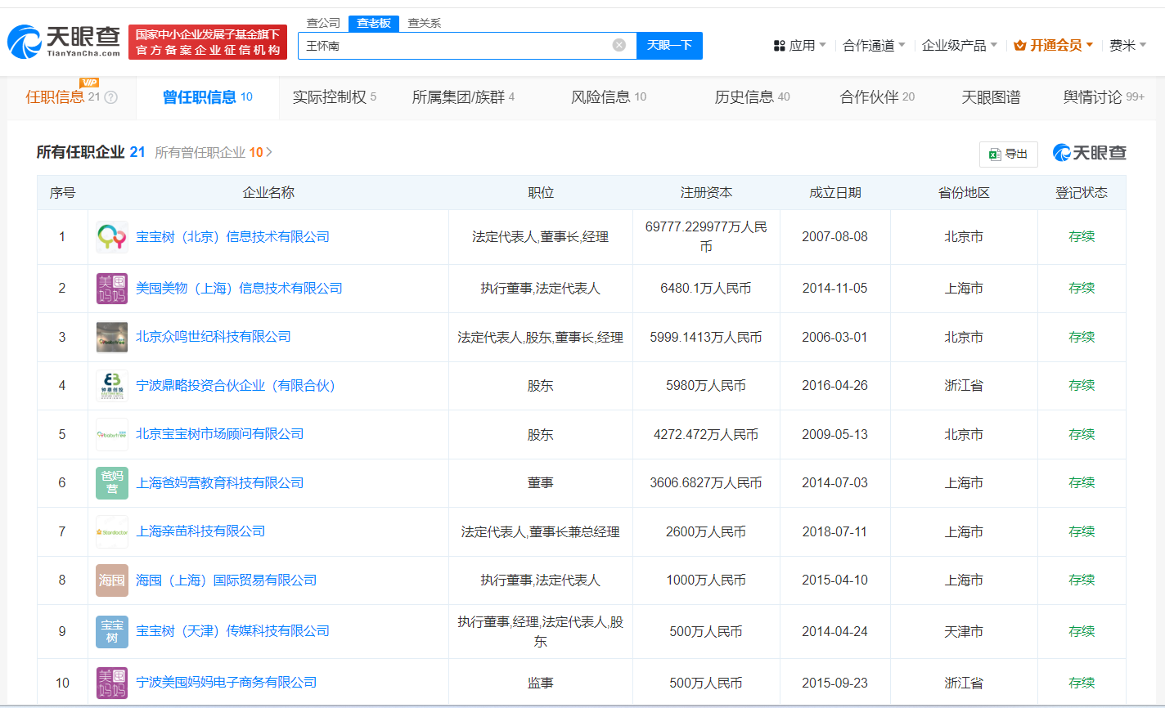Click the Excel export icon beside 导出
The height and width of the screenshot is (708, 1165).
pyautogui.click(x=995, y=154)
